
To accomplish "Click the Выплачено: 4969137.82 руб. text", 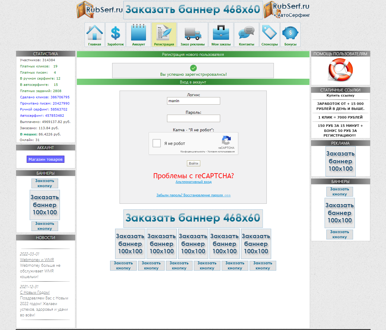I will click(45, 122).
